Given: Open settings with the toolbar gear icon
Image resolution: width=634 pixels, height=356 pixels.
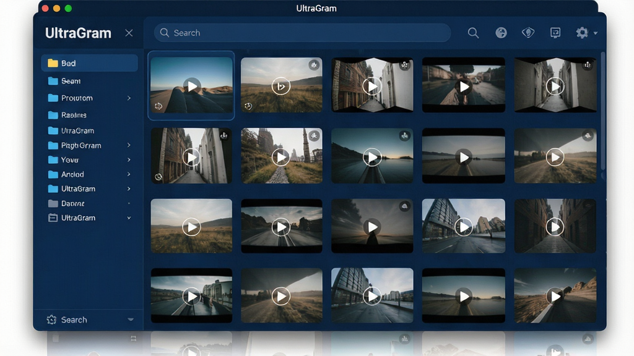Looking at the screenshot, I should (582, 33).
